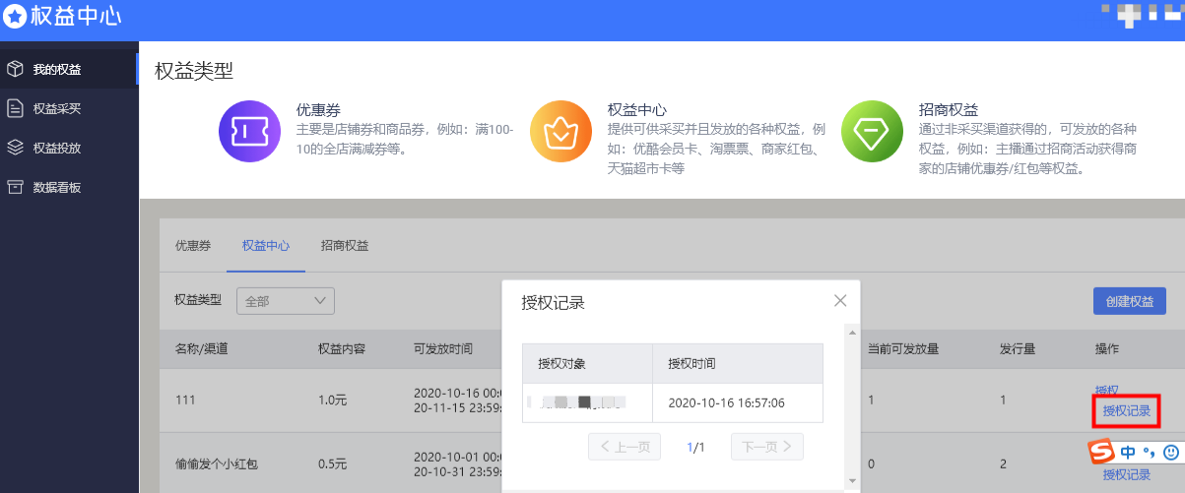1185x493 pixels.
Task: Open the 权益类型 全部 dropdown
Action: coord(286,301)
